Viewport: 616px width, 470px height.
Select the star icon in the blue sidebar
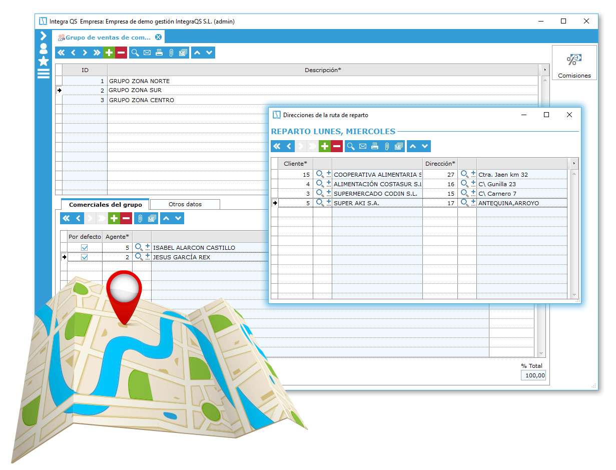click(x=44, y=61)
